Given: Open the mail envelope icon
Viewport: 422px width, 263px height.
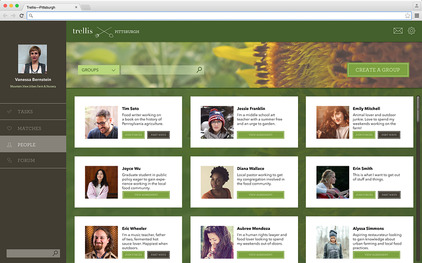Looking at the screenshot, I should tap(398, 31).
